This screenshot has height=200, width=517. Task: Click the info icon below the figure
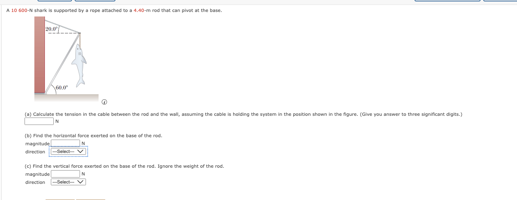tap(104, 102)
